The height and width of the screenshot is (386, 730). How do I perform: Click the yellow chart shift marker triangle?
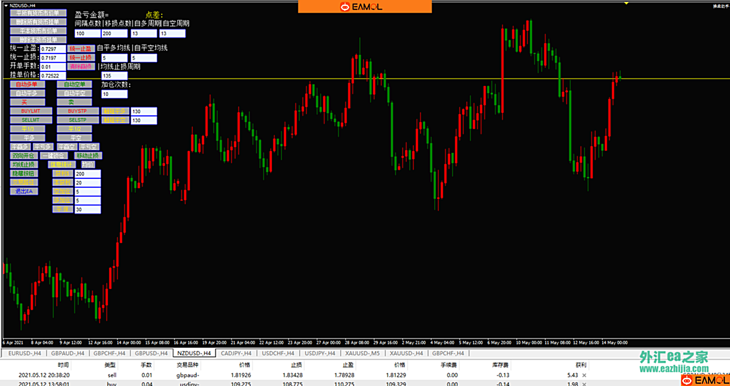tap(626, 3)
